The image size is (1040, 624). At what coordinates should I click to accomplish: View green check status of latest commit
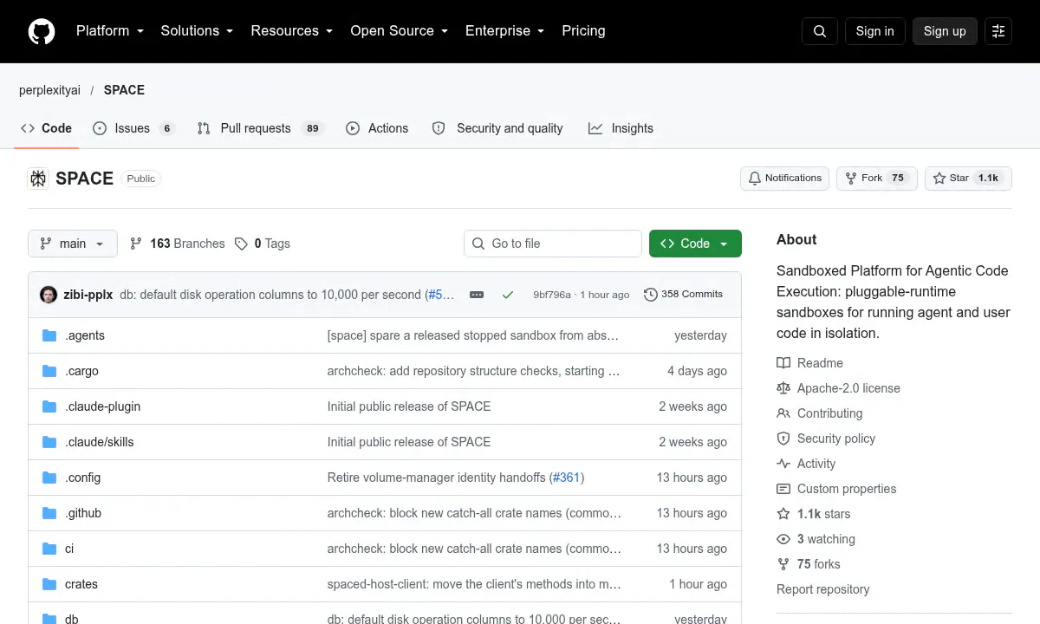point(508,295)
